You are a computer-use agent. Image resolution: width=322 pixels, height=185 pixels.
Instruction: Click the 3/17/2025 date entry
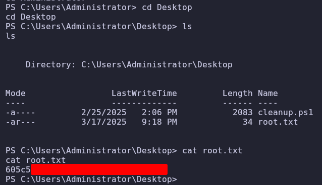[103, 122]
